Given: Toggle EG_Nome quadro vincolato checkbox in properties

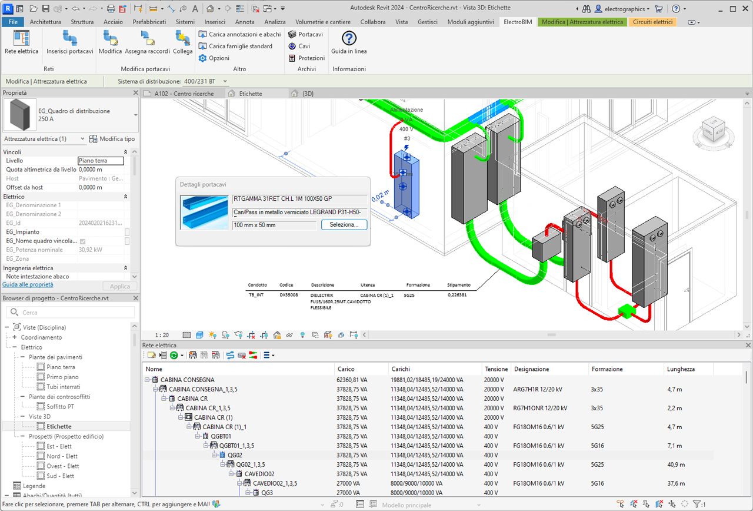Looking at the screenshot, I should coord(81,241).
